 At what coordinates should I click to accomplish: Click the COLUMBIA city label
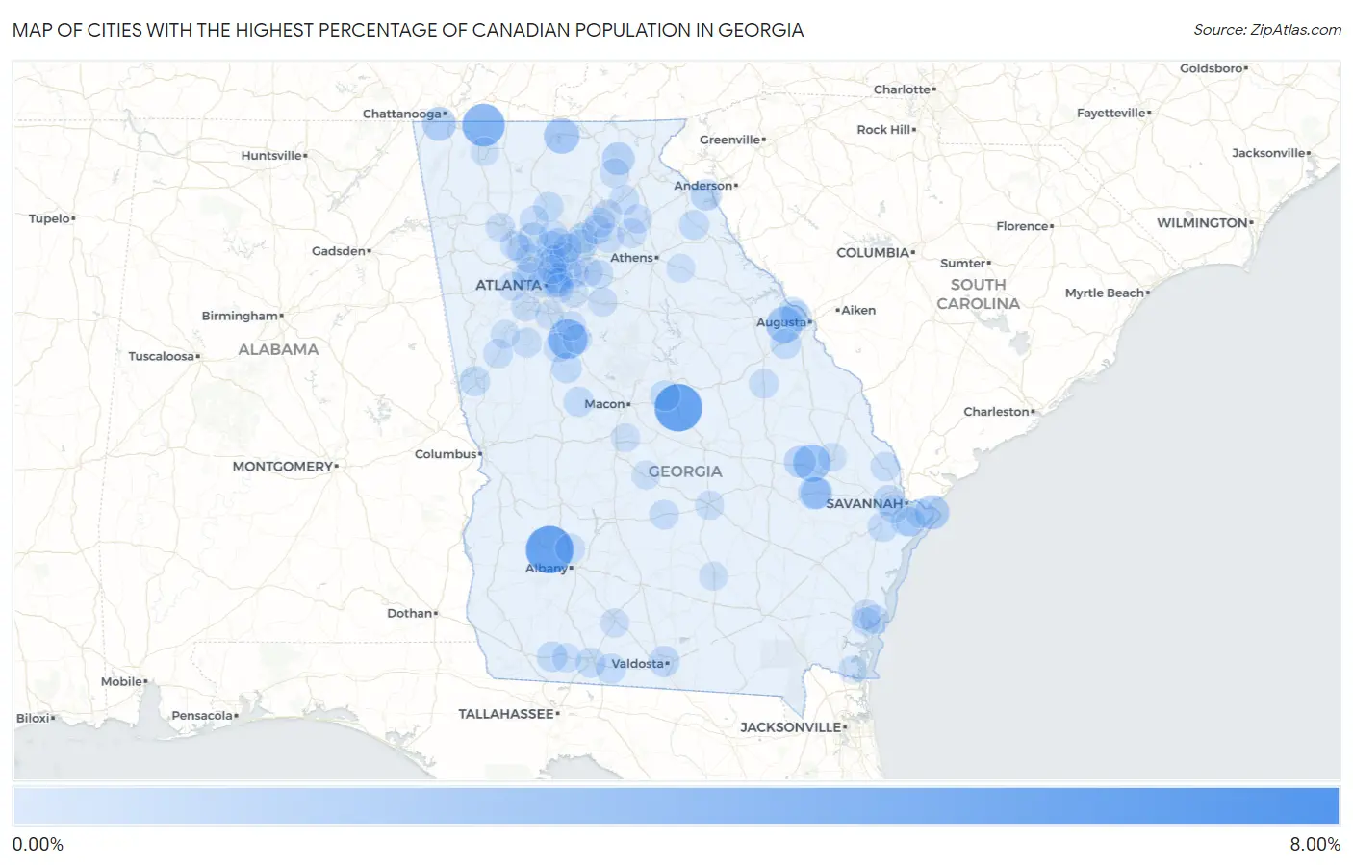click(873, 253)
